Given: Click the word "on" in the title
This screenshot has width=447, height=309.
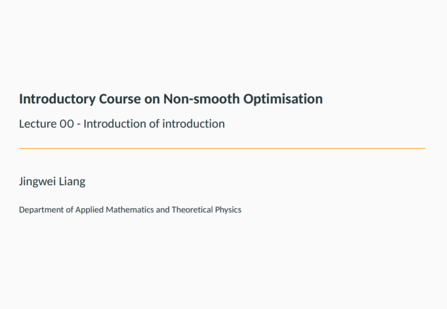Looking at the screenshot, I should pyautogui.click(x=152, y=99).
